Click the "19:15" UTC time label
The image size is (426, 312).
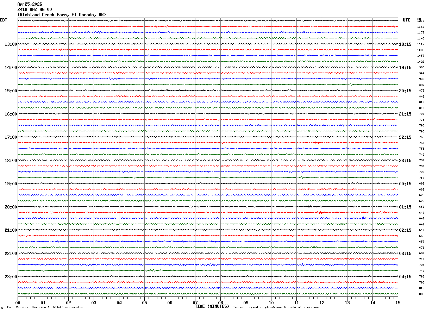(405, 68)
